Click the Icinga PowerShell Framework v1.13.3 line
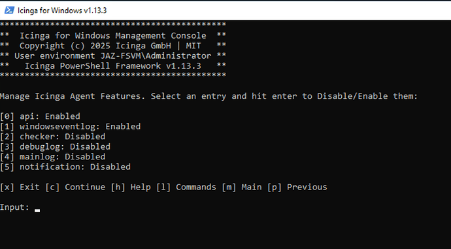The image size is (451, 249). 112,66
